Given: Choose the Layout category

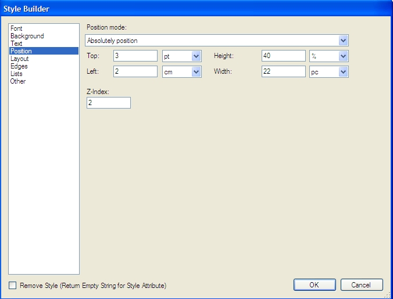Looking at the screenshot, I should pyautogui.click(x=19, y=59).
